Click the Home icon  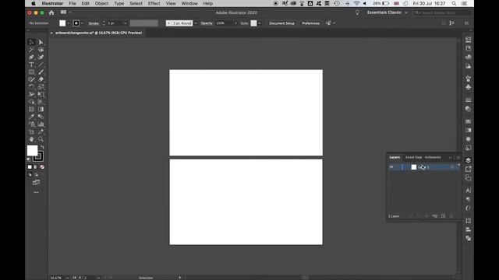(51, 12)
